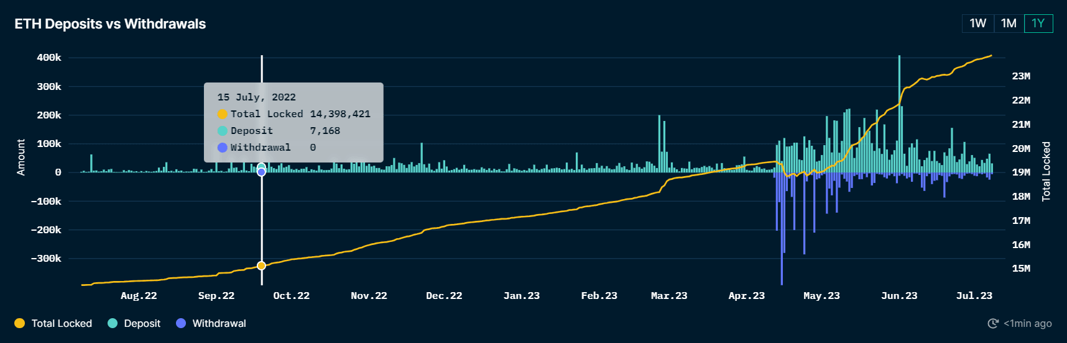Click the tooltip Total Locked value 14,398,421
This screenshot has height=343, width=1067.
coord(340,114)
